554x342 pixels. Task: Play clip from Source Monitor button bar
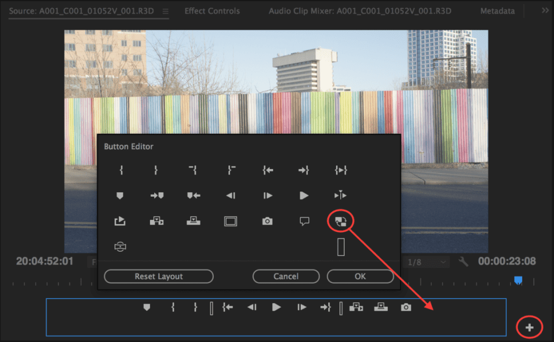pos(276,307)
